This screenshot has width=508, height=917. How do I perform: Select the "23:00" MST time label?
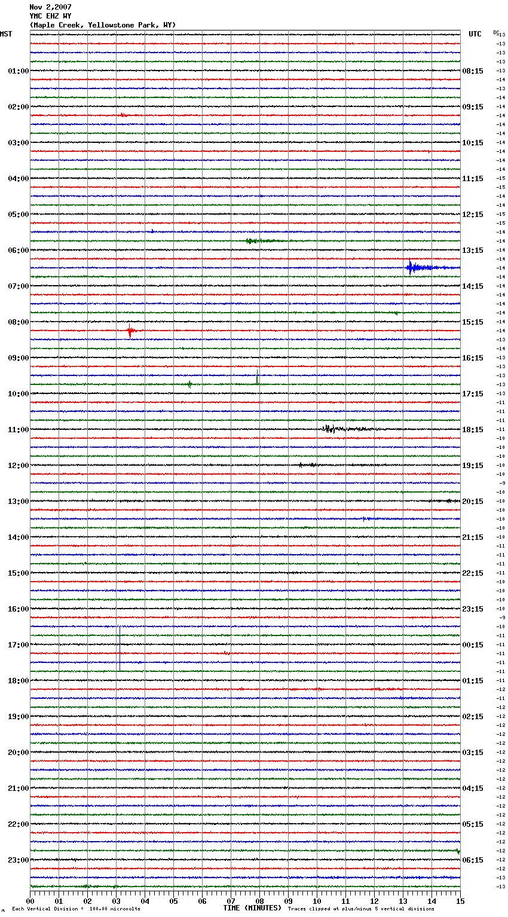(18, 860)
